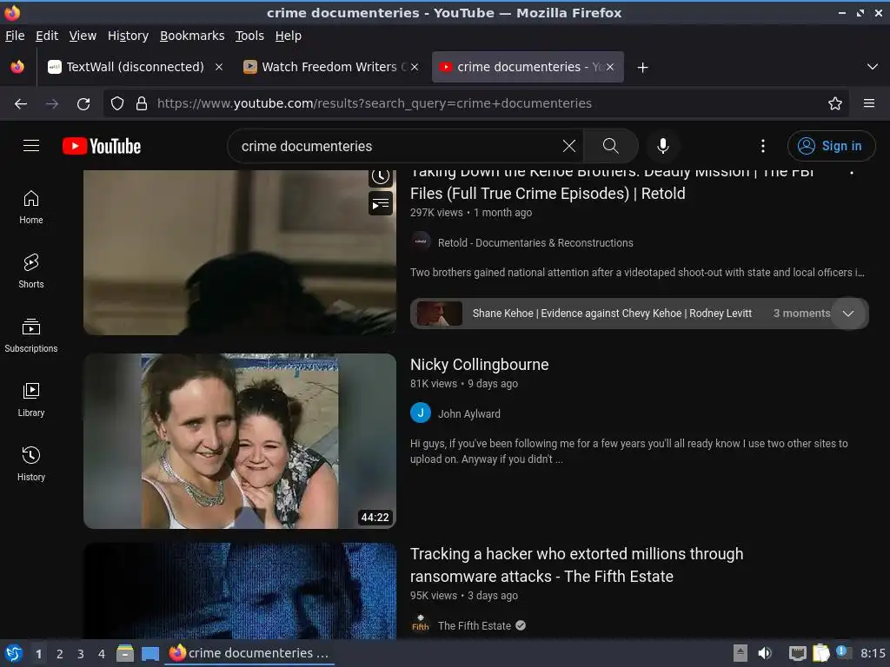The width and height of the screenshot is (890, 667).
Task: Run search with the magnifier button
Action: (x=611, y=146)
